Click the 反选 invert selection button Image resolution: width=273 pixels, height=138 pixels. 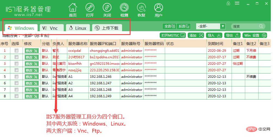pyautogui.click(x=184, y=26)
